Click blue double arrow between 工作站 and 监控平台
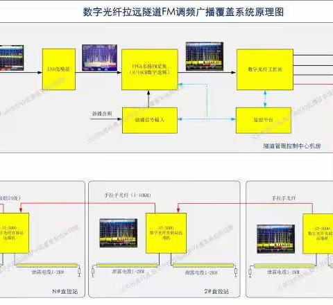 pos(265,99)
